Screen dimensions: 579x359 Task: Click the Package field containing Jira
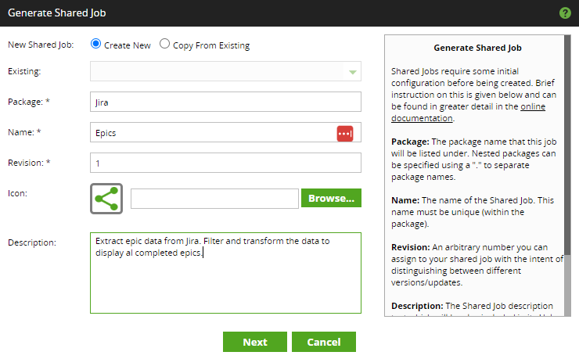click(x=225, y=102)
